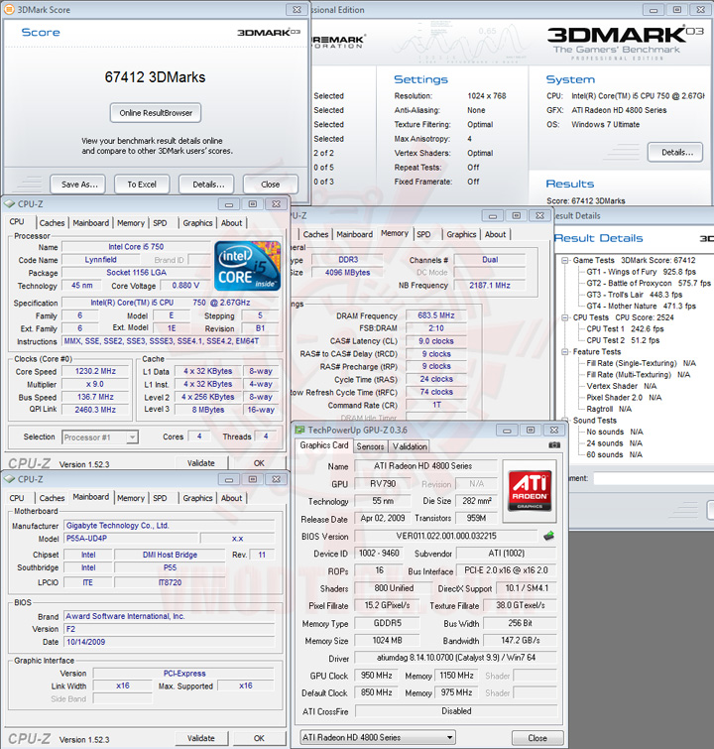Screen dimensions: 714x749
Task: Switch to Sensors tab in GPU-Z
Action: 370,446
